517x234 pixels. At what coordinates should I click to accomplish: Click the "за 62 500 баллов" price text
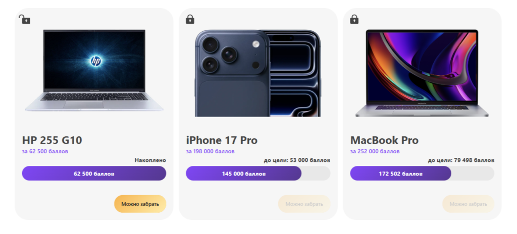click(x=45, y=151)
